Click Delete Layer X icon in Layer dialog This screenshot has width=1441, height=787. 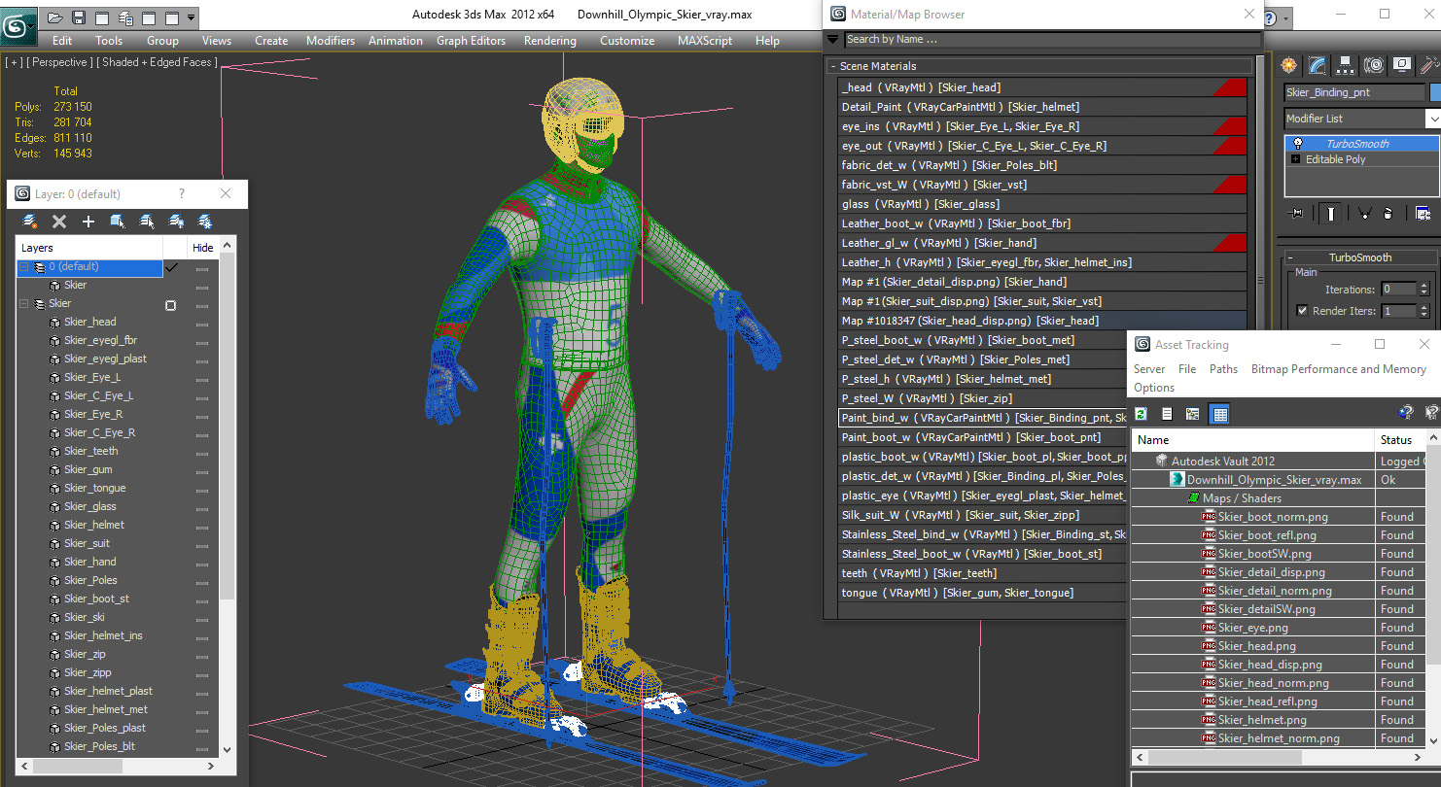59,222
